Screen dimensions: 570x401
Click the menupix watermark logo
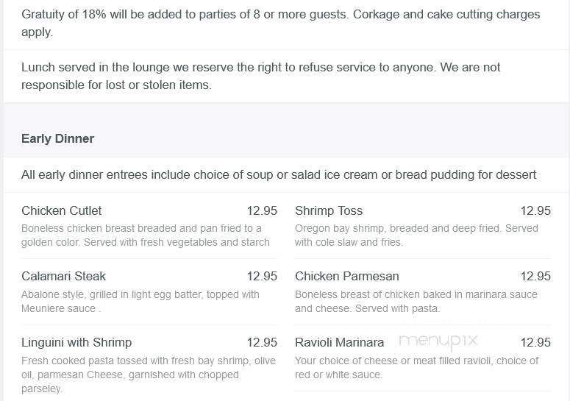pyautogui.click(x=438, y=341)
